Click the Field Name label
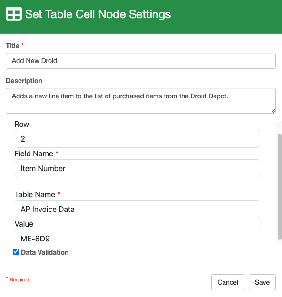282x297 pixels. click(x=34, y=153)
